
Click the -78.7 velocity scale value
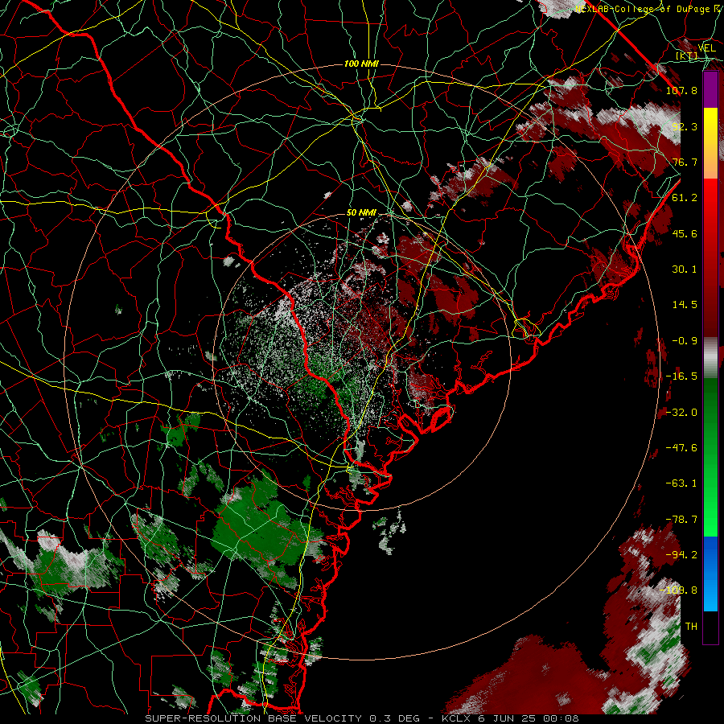681,520
